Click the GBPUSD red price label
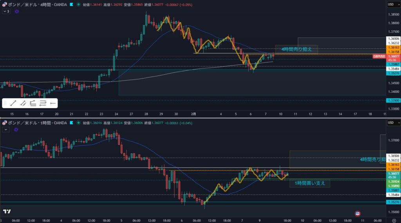Image resolution: width=401 pixels, height=223 pixels. point(379,56)
